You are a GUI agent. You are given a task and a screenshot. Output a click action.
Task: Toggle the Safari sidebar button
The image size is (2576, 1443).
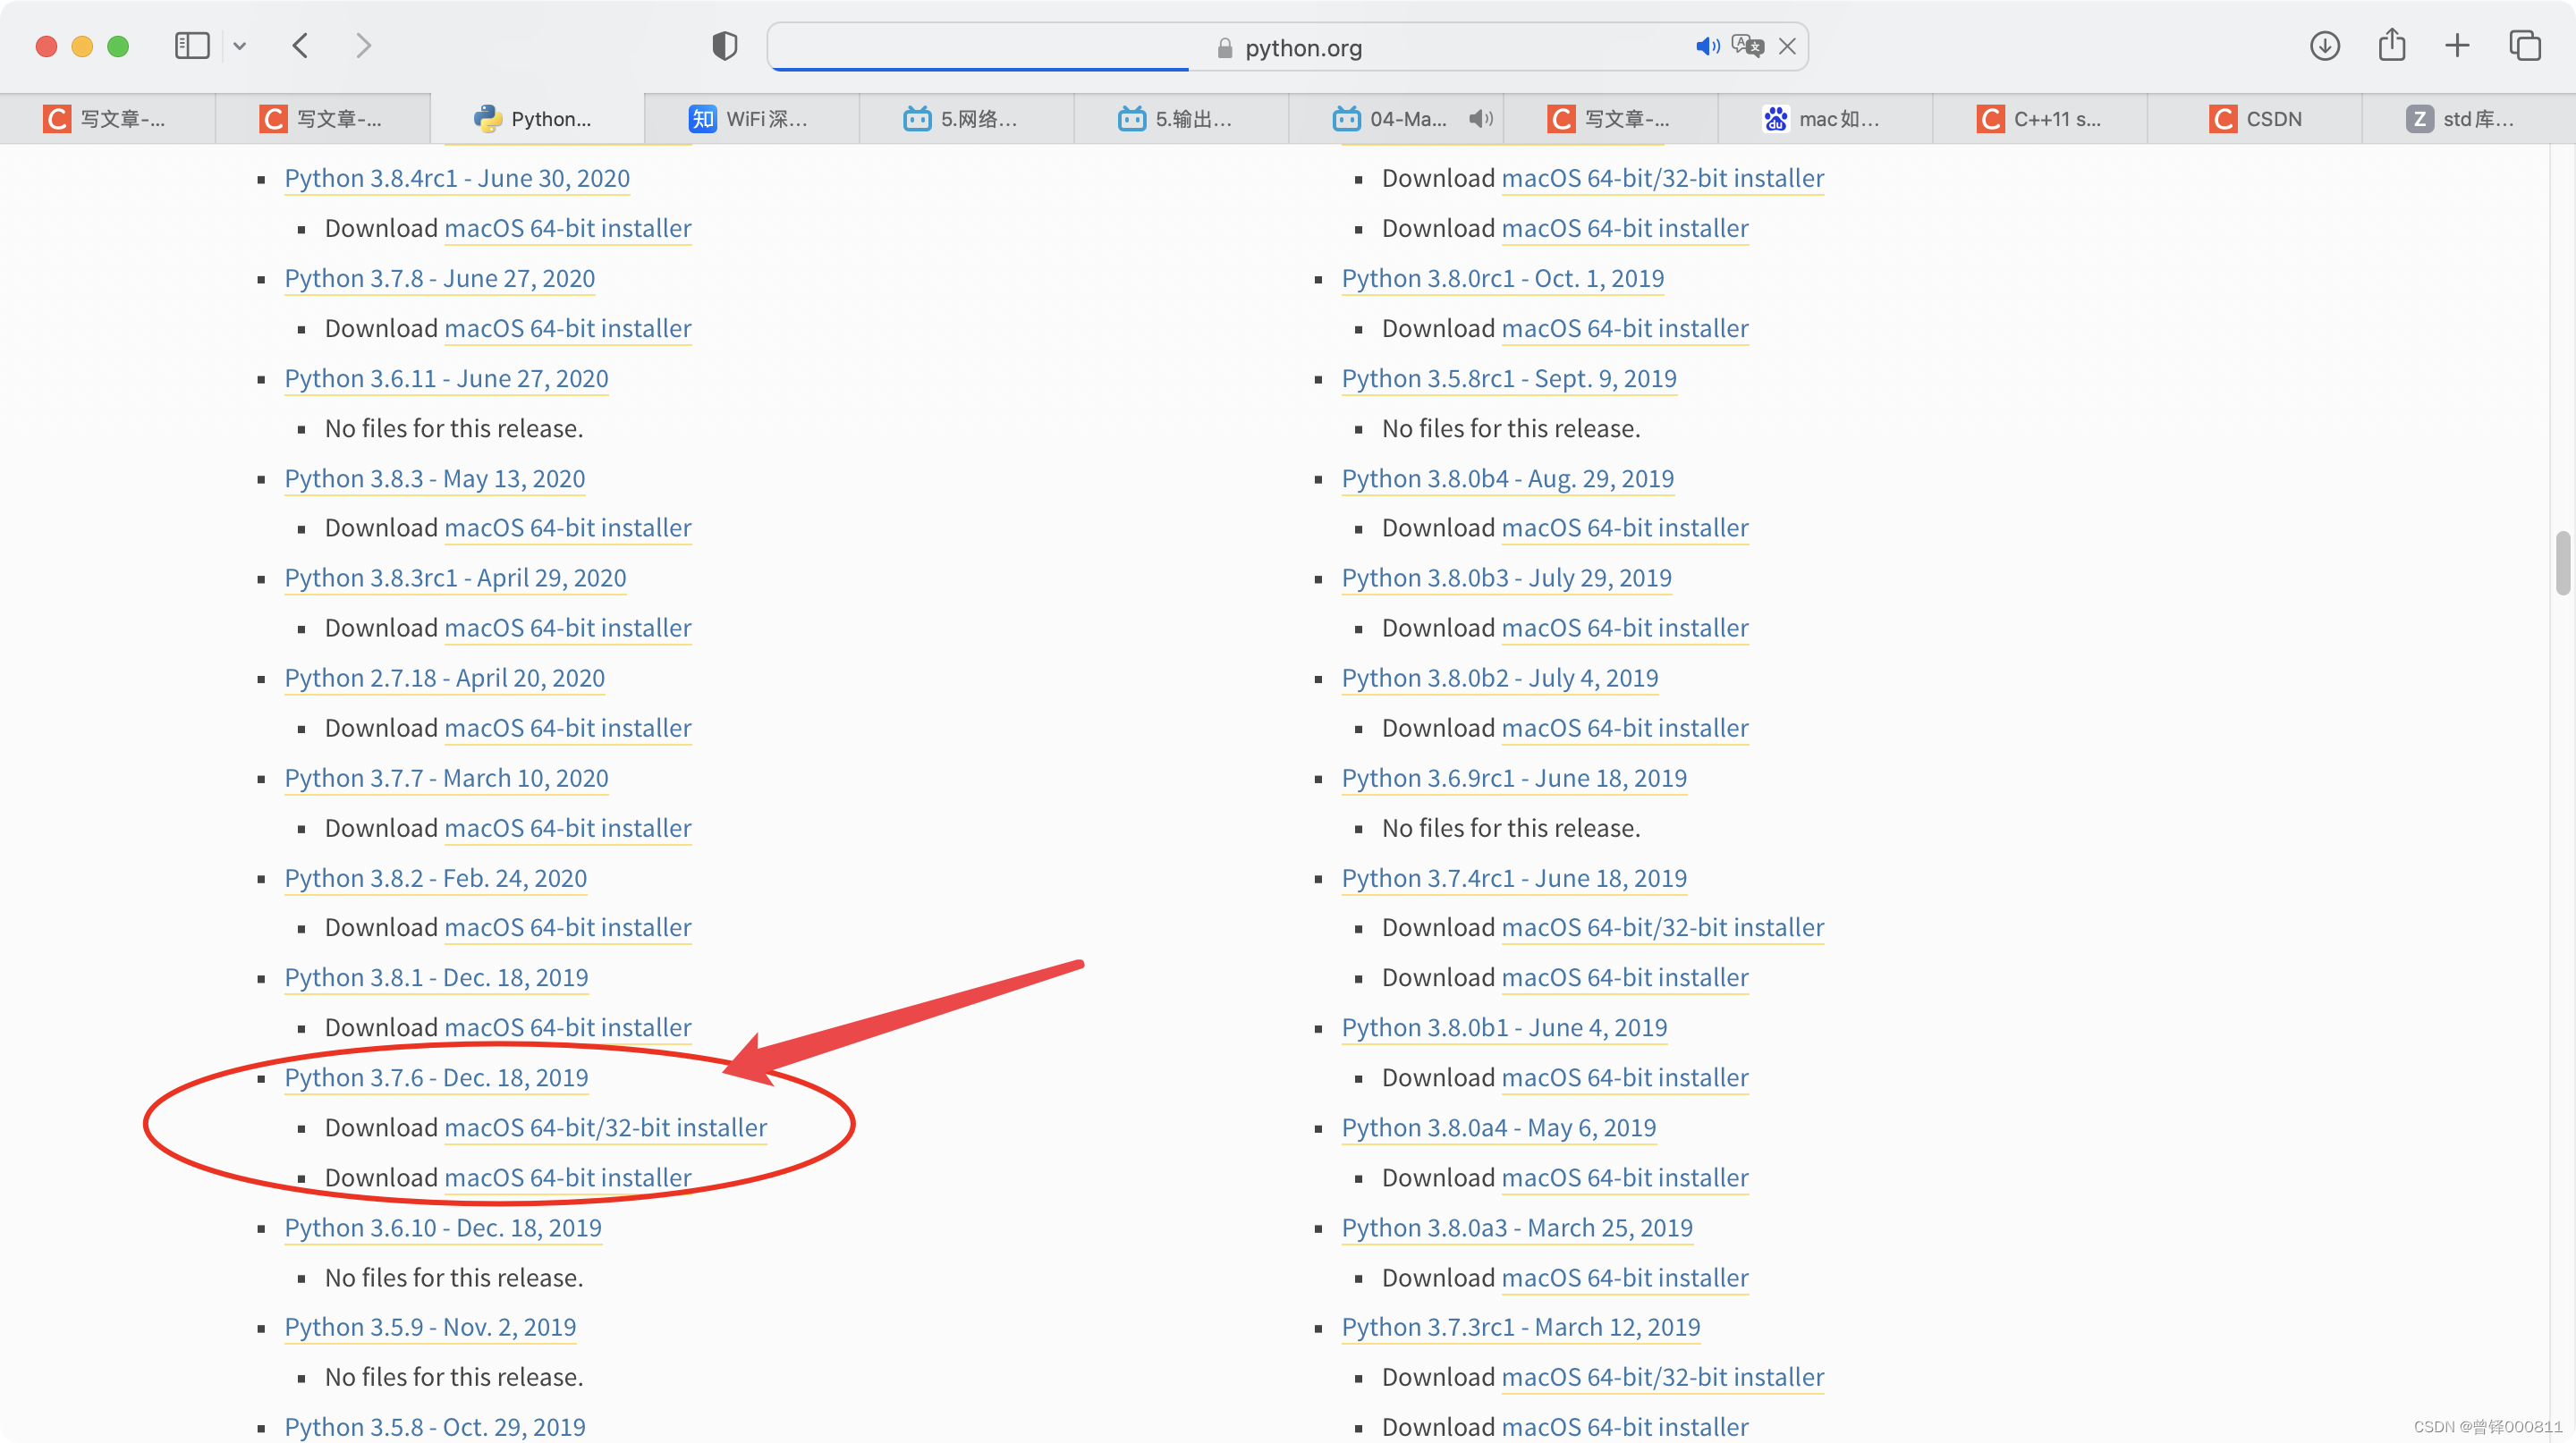click(x=192, y=46)
